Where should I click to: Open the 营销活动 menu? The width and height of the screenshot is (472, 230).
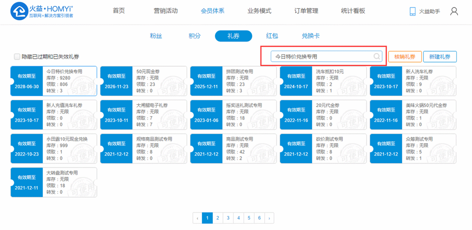[x=166, y=11]
